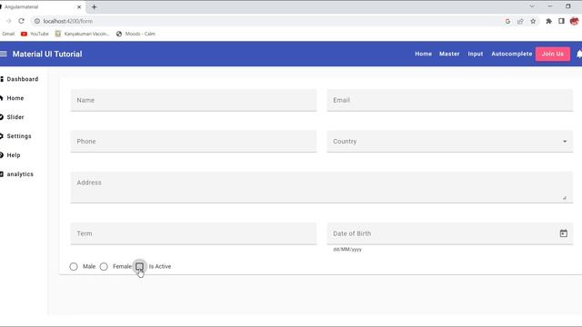Click into the Address text area
Viewport: 582px width, 327px height.
(321, 187)
